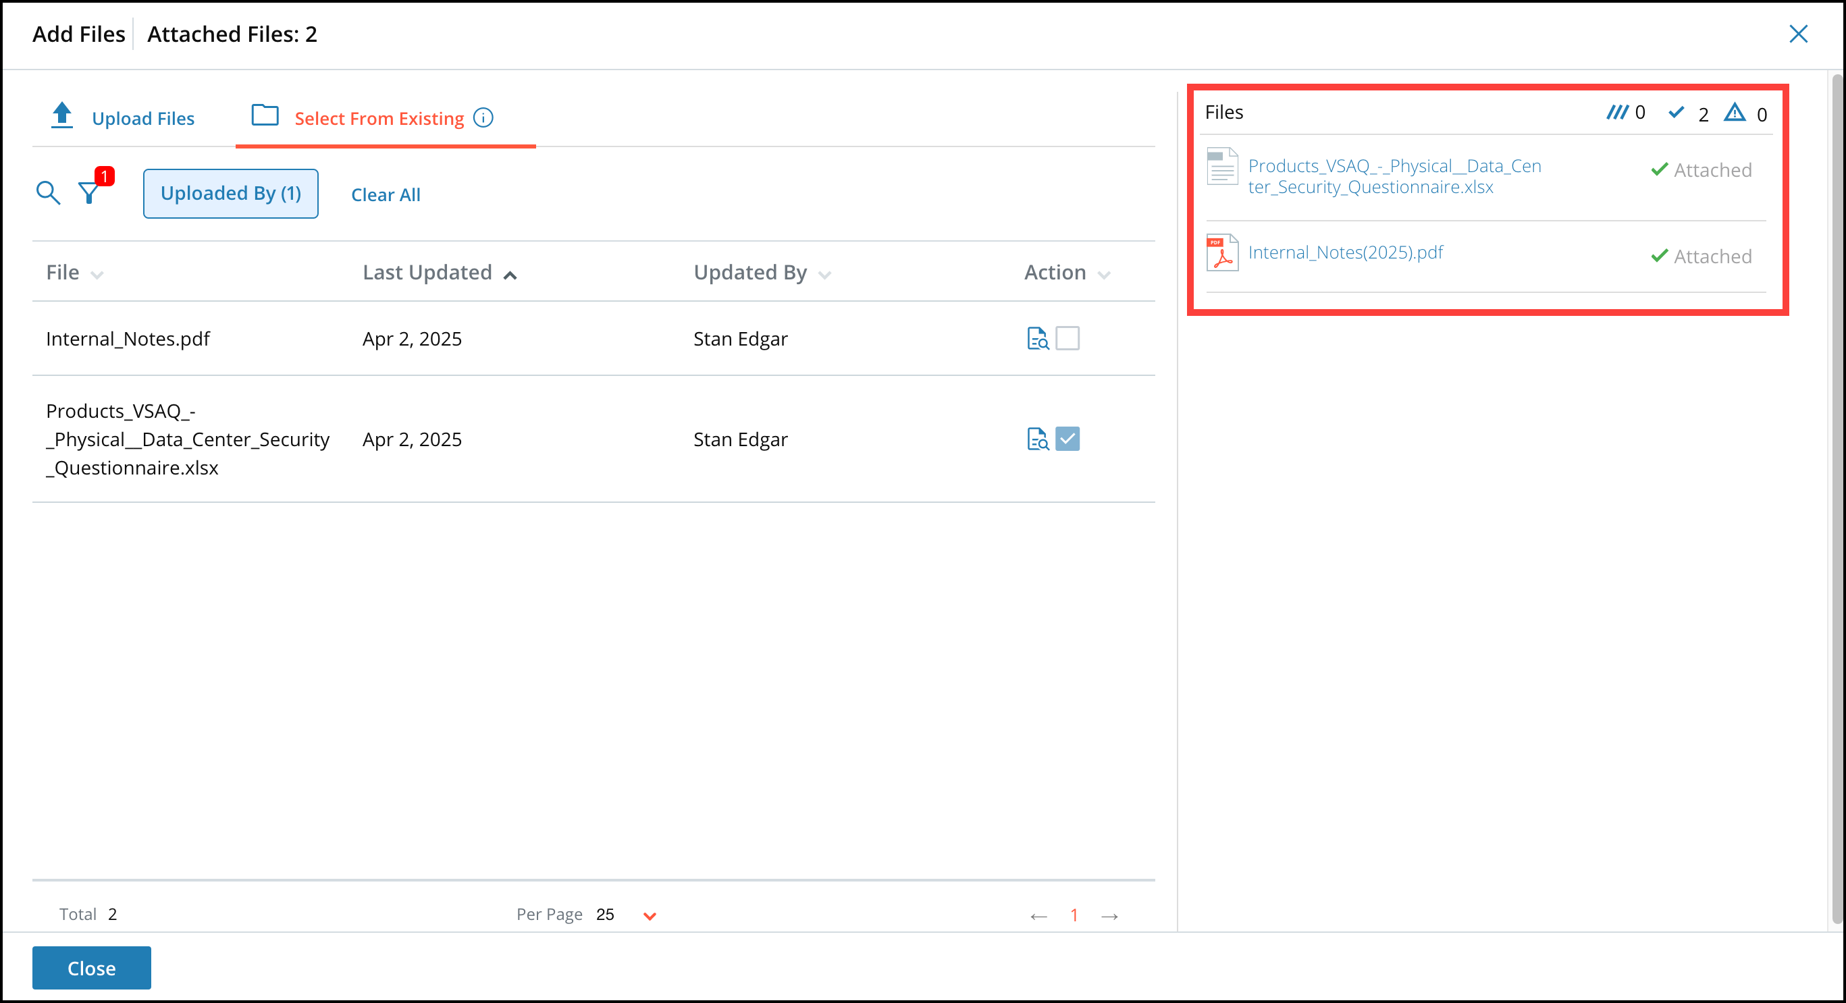Check the checkbox for Internal_Notes.pdf
Viewport: 1846px width, 1003px height.
coord(1067,338)
